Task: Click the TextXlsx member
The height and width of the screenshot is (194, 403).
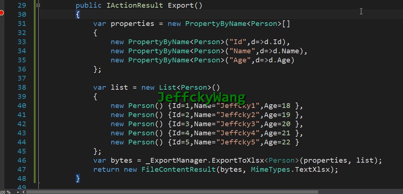Action: click(312, 170)
